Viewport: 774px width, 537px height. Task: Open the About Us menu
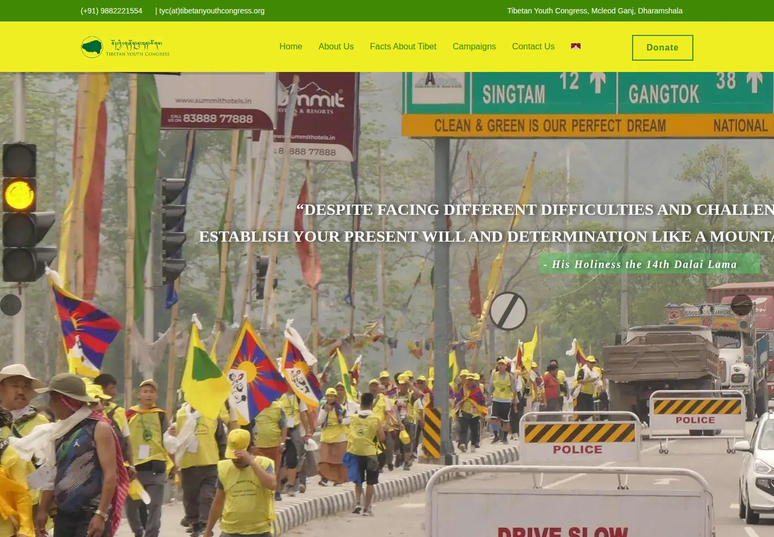336,47
